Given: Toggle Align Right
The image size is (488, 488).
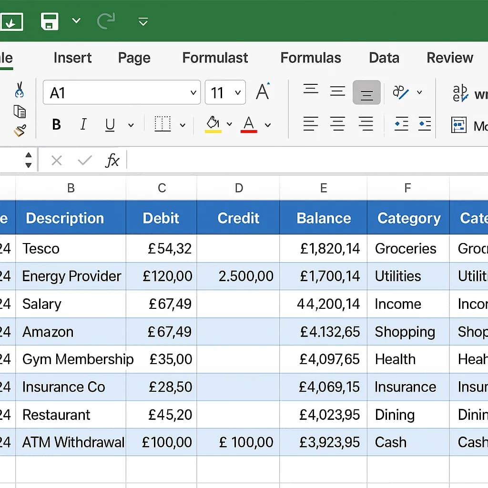Looking at the screenshot, I should pyautogui.click(x=366, y=123).
